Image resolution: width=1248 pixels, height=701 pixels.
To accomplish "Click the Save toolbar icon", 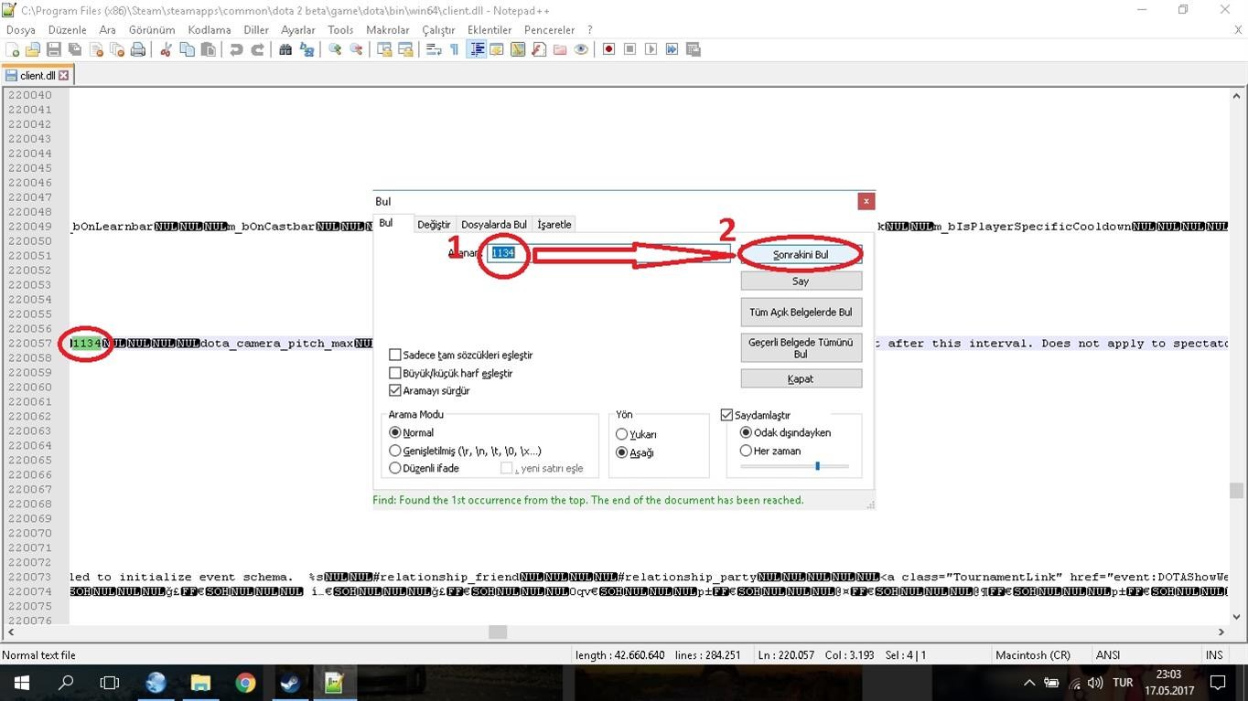I will point(54,49).
